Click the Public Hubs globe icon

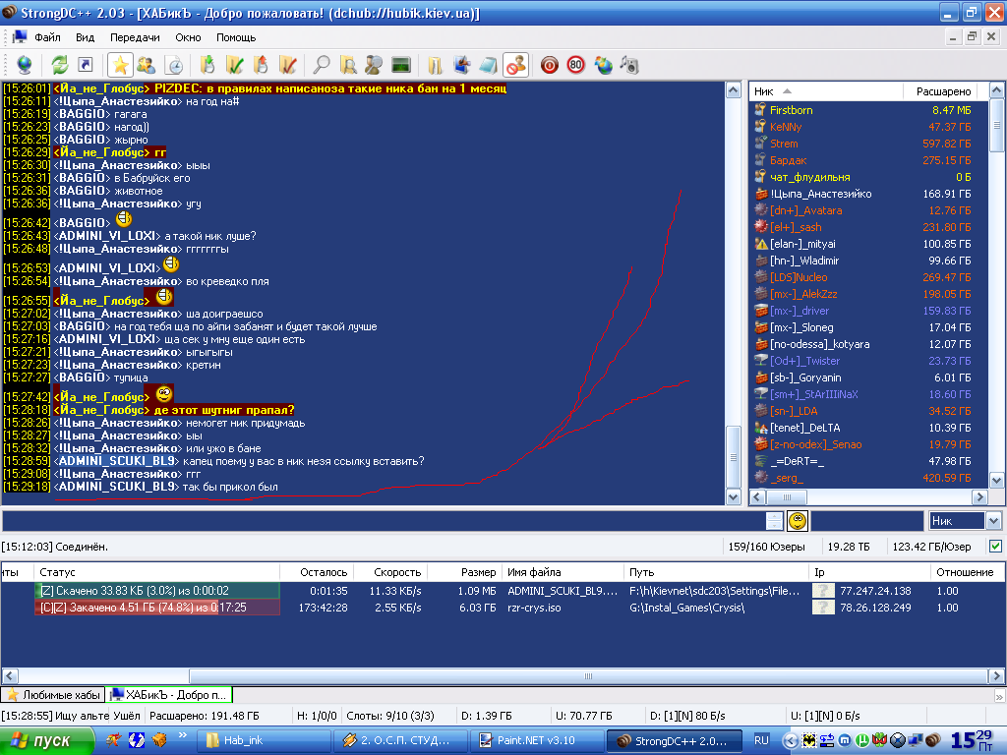24,65
